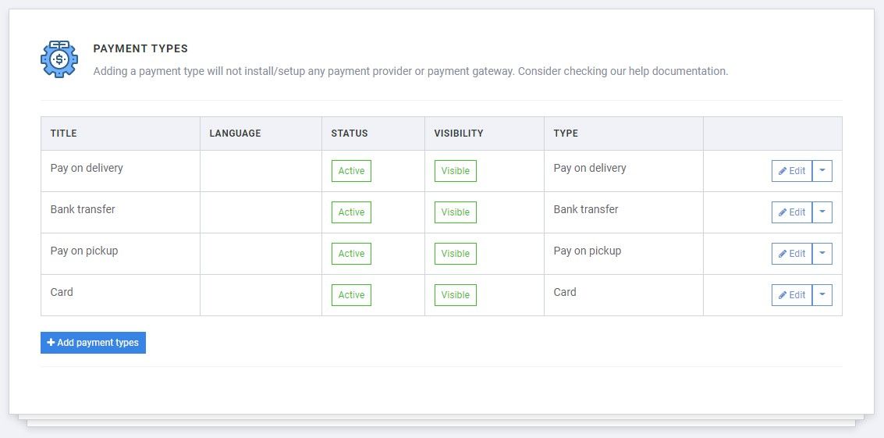Screen dimensions: 884x438
Task: Open dropdown arrow for Card row
Action: 822,294
